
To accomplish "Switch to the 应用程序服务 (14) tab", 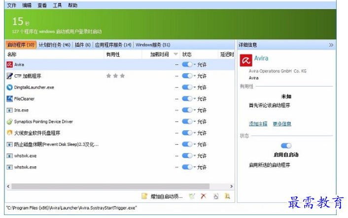I will tap(113, 45).
